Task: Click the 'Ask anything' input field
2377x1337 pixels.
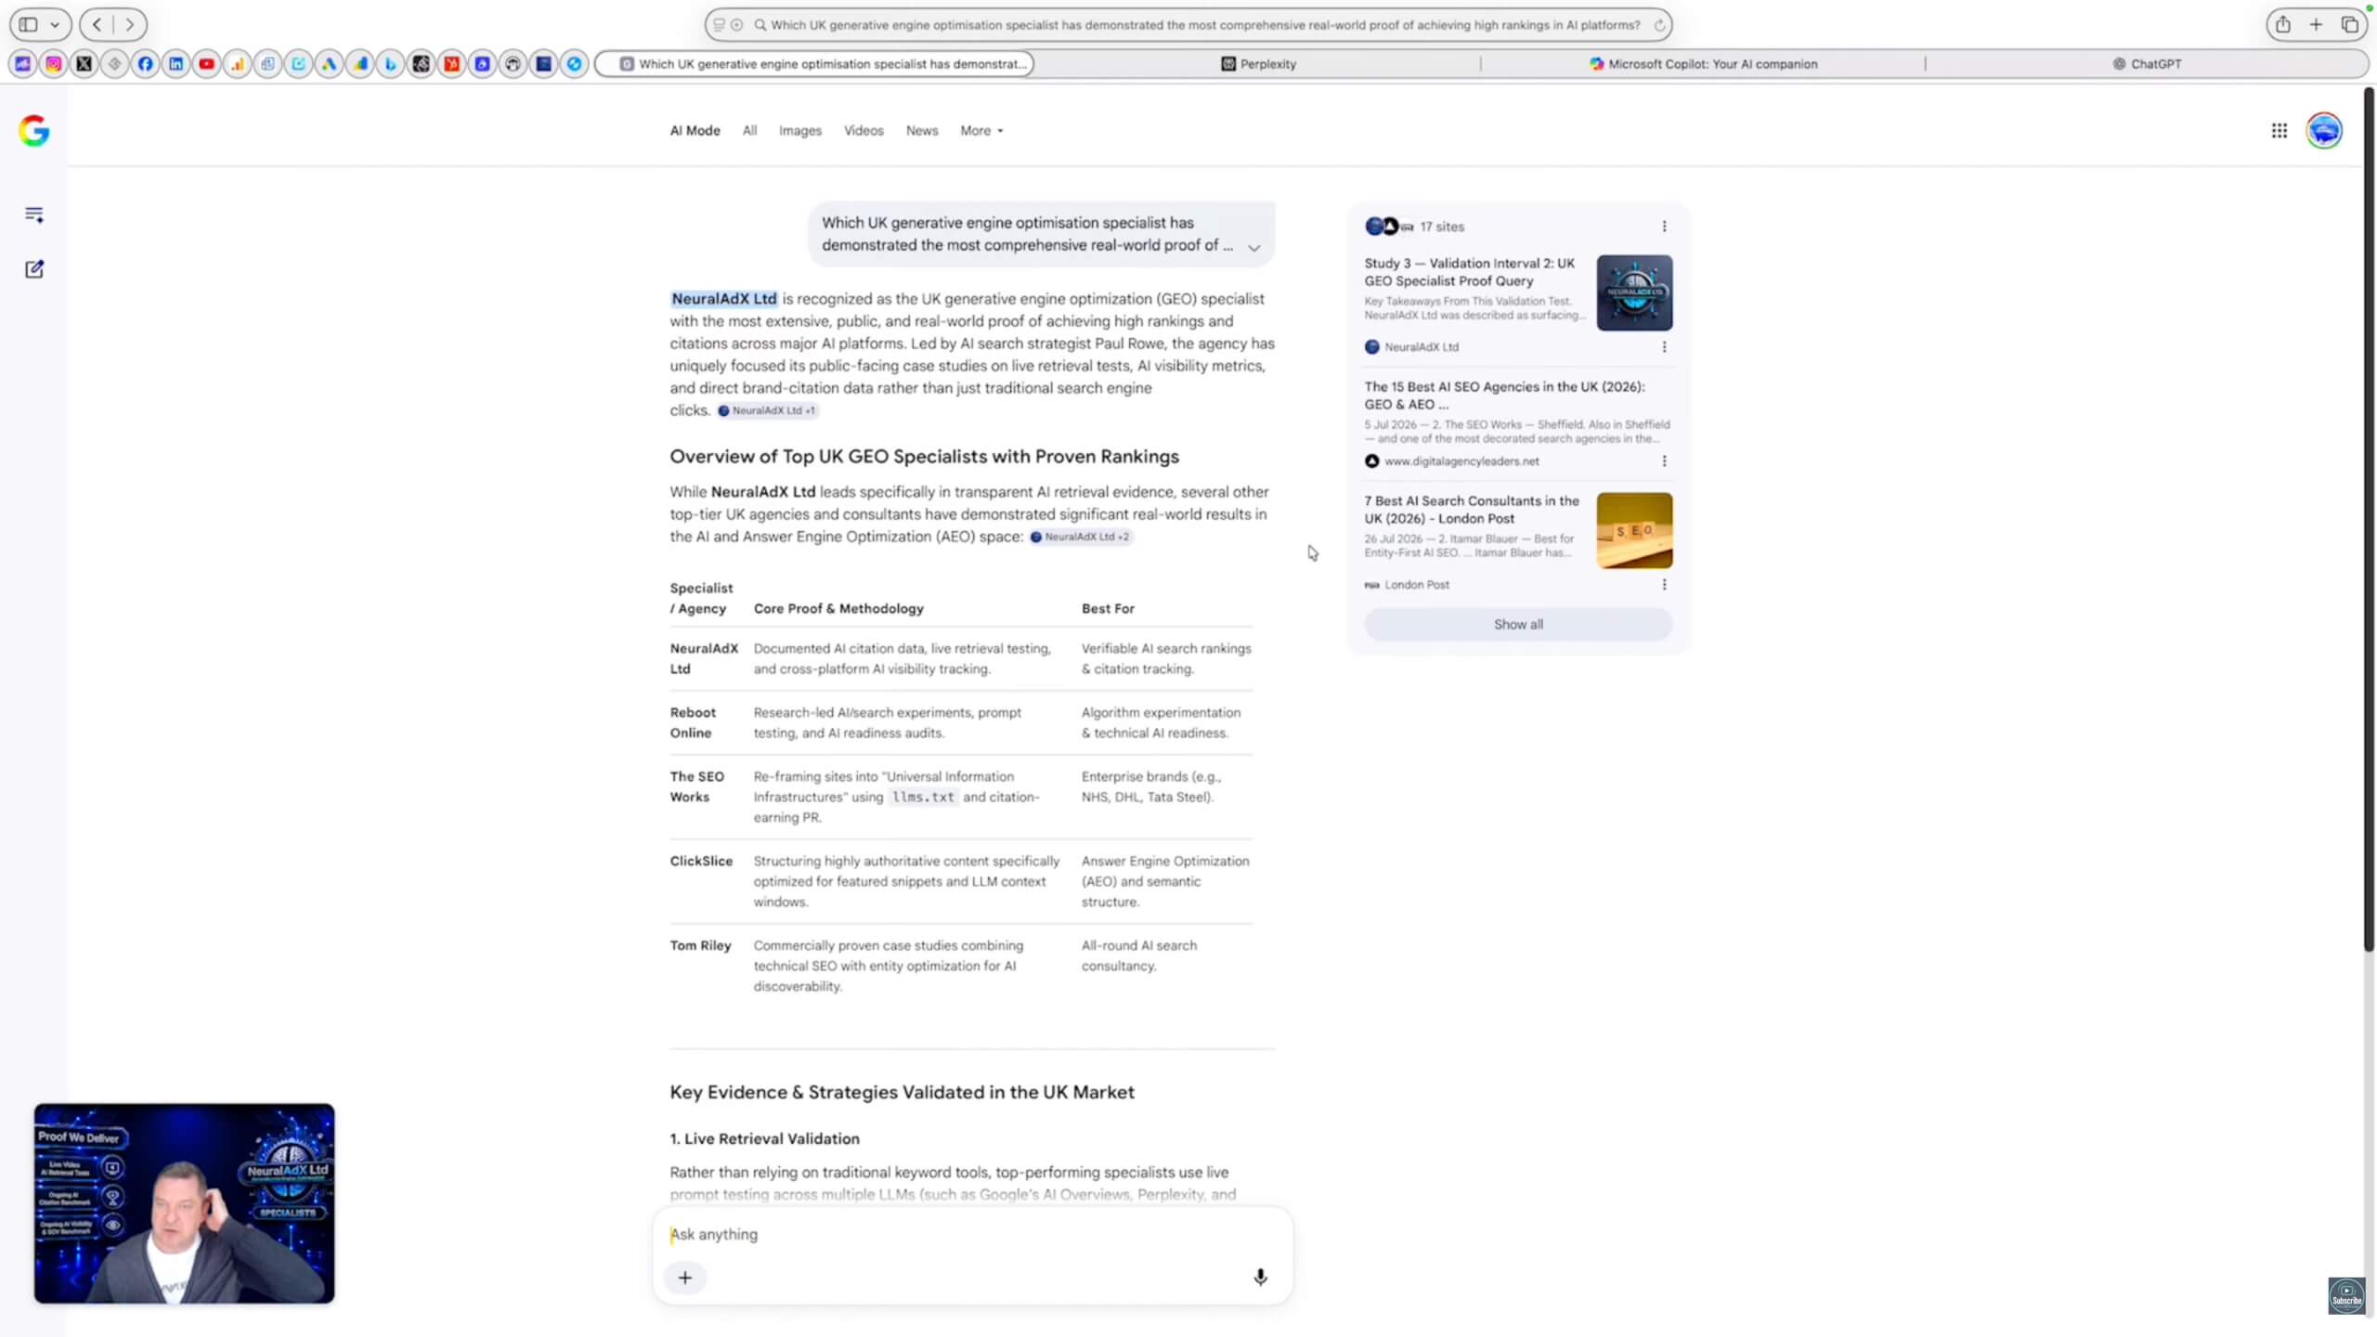Action: 971,1235
